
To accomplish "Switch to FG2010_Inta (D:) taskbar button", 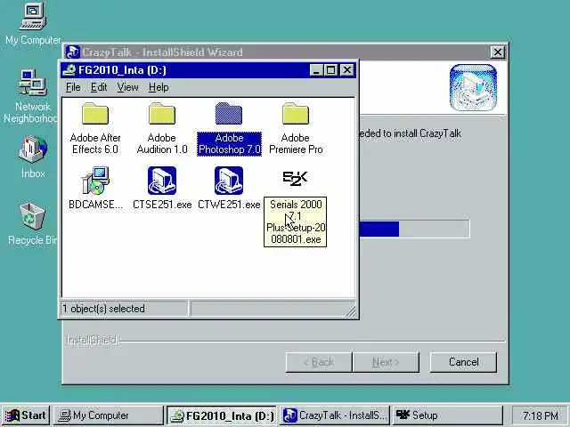I will pyautogui.click(x=222, y=415).
